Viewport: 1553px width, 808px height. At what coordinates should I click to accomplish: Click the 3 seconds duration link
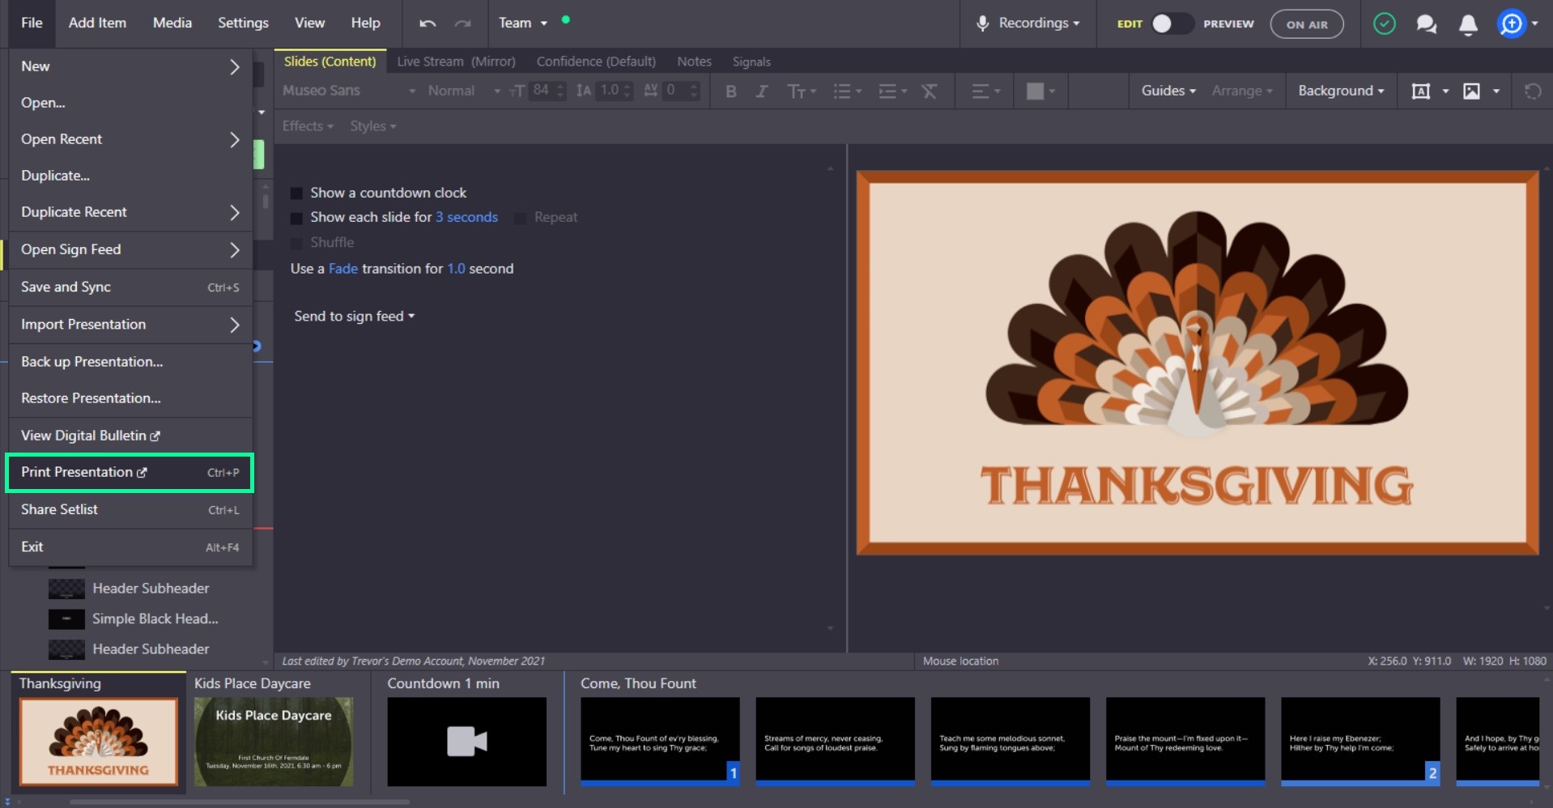tap(466, 218)
